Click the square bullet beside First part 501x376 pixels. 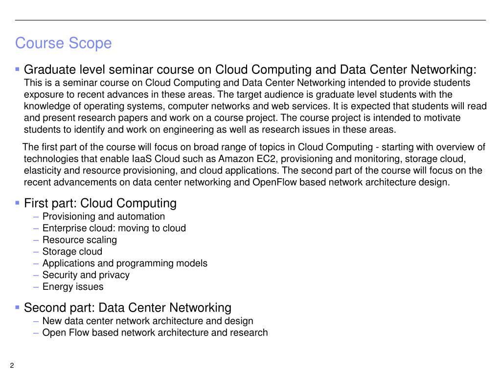coord(17,202)
